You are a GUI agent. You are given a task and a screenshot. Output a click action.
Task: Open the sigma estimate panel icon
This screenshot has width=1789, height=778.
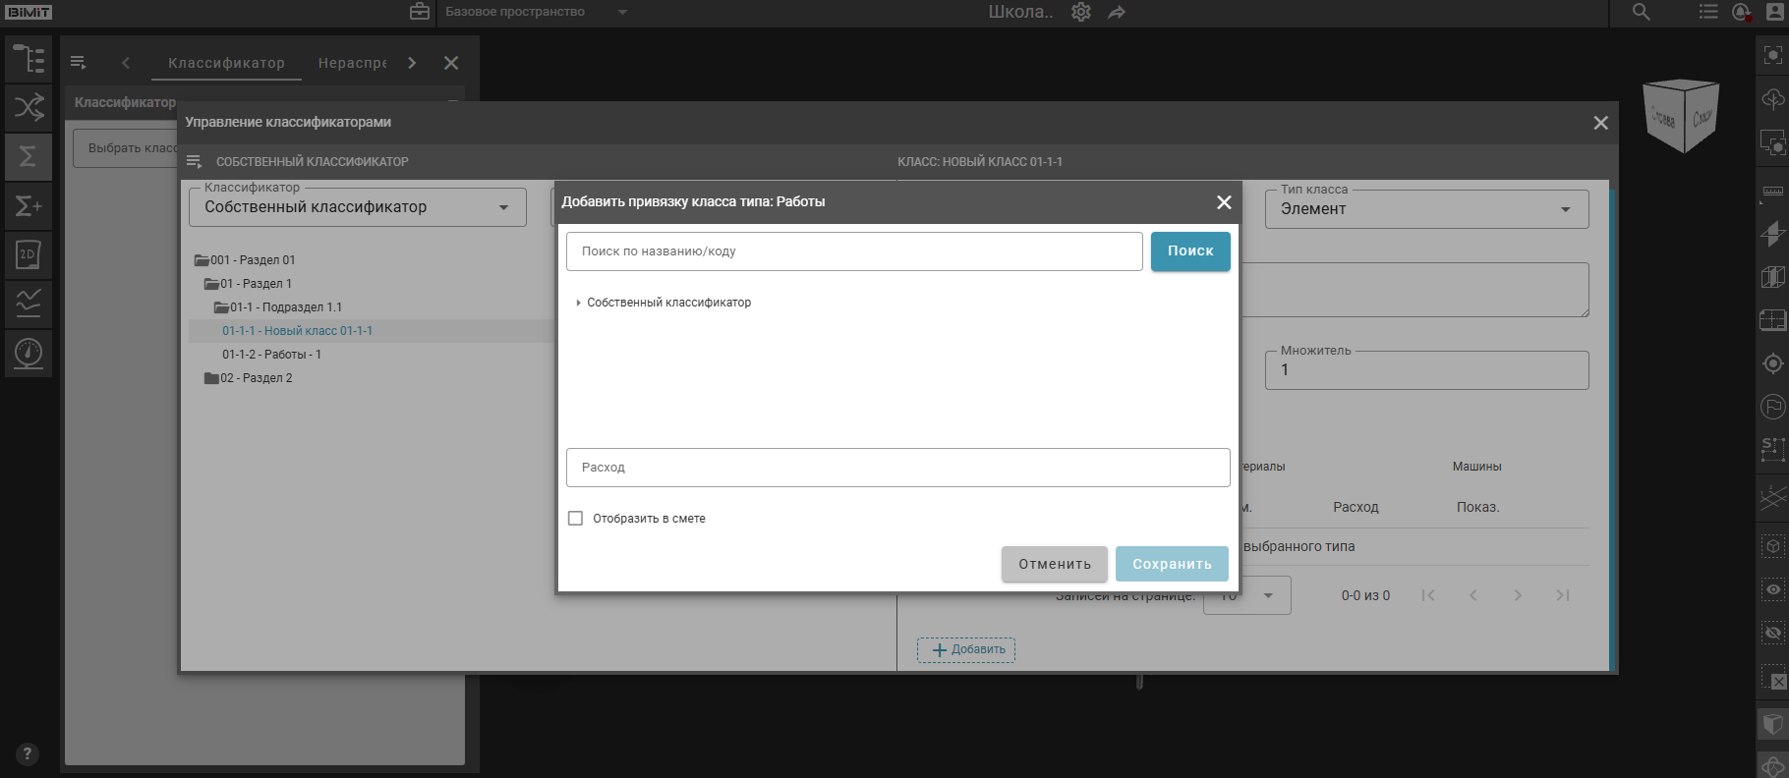pyautogui.click(x=29, y=156)
